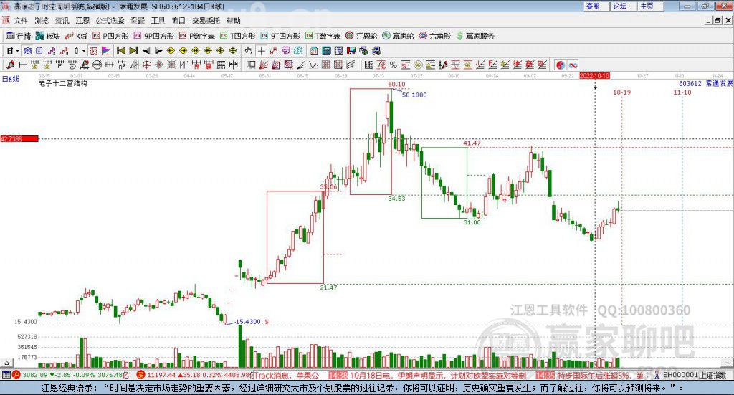
Task: Expand the candlestick style dropdown arrow
Action: [x=84, y=51]
